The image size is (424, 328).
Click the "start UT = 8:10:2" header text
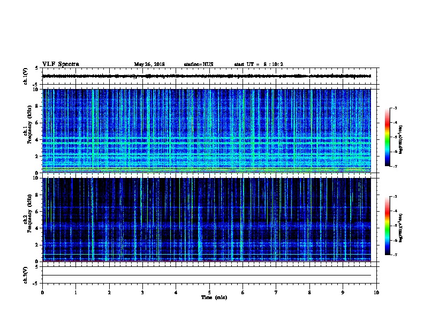tap(259, 64)
